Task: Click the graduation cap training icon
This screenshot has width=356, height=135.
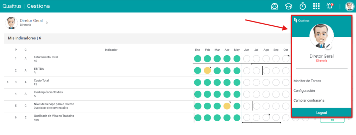Action: point(288,6)
